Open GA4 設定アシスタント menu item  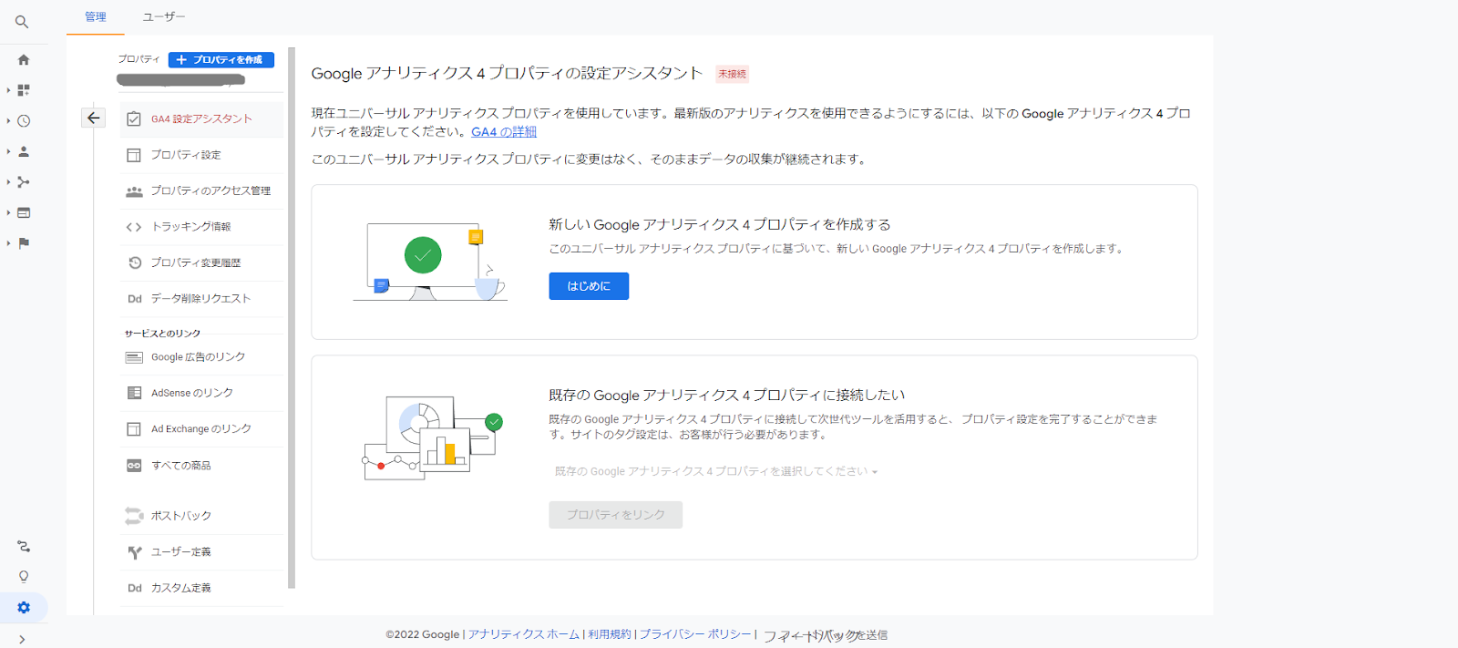point(201,118)
